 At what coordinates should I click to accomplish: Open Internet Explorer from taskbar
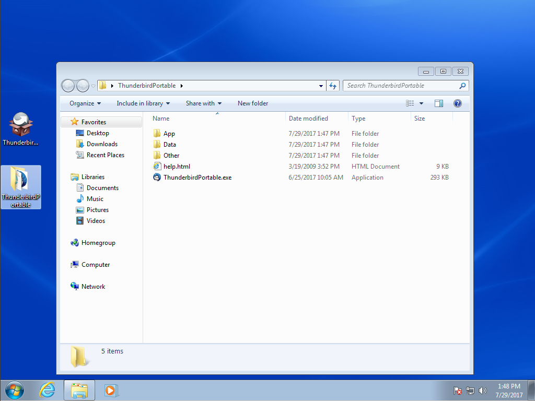click(x=48, y=390)
